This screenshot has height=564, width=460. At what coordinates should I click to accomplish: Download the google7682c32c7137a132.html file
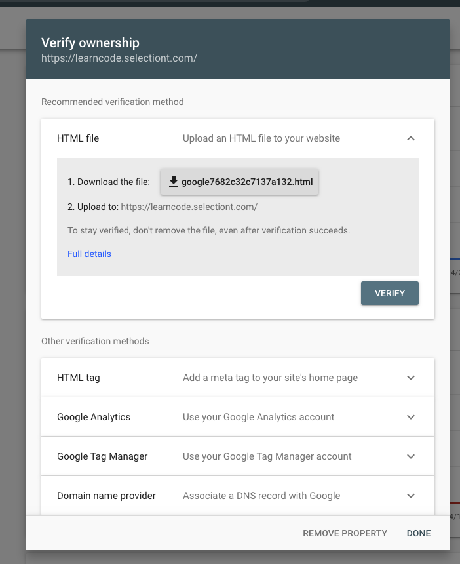click(x=239, y=182)
